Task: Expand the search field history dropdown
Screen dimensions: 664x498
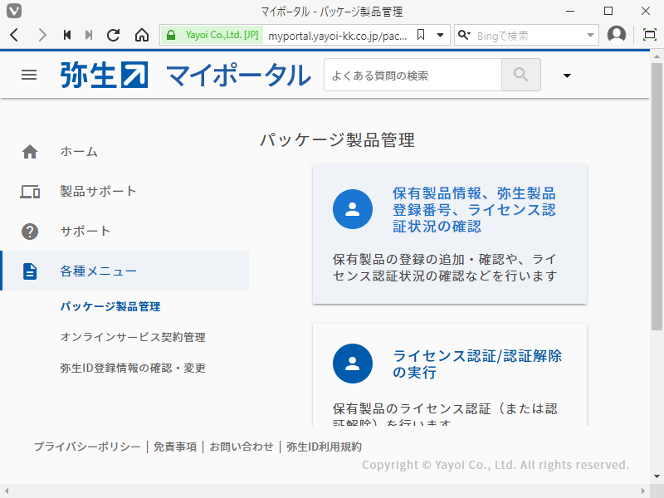Action: (590, 36)
